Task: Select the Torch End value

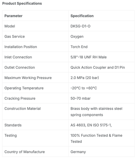Action: (x=79, y=47)
